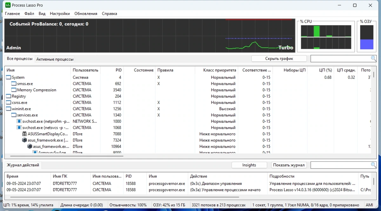Switch to the Активные процессы tab
Viewport: 381px width, 211px height.
(x=55, y=59)
